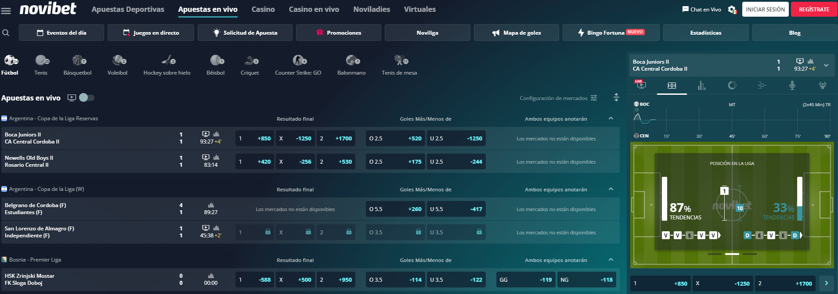Collapse Argentina Copa de la Liga Reservas section
This screenshot has width=838, height=294.
(x=611, y=118)
